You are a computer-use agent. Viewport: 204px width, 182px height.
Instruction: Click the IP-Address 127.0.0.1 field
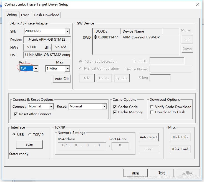pyautogui.click(x=82, y=146)
